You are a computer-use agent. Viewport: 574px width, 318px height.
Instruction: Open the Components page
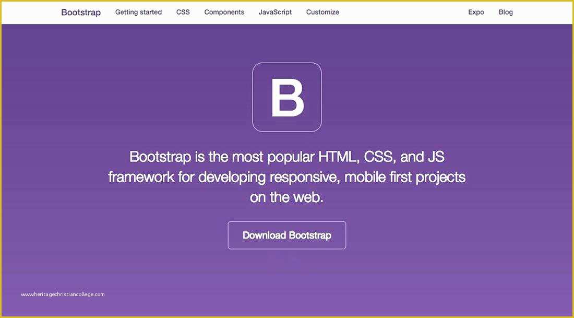click(x=224, y=12)
